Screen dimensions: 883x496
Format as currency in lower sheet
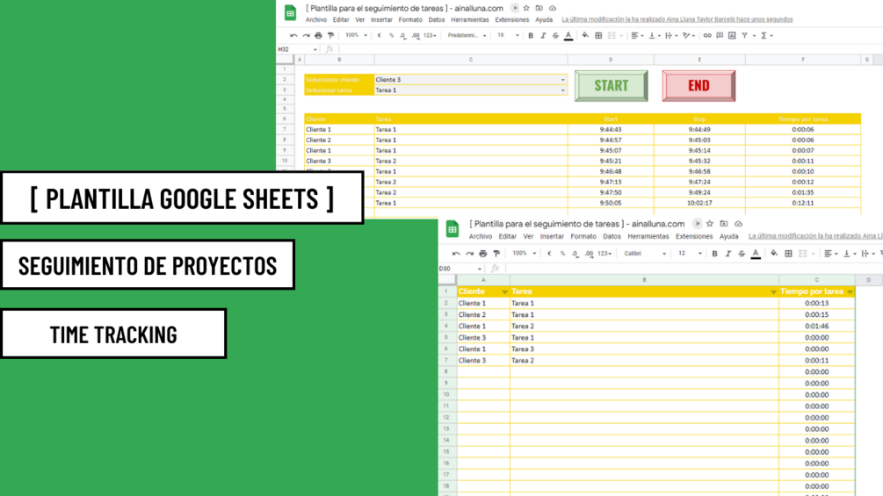pos(549,254)
